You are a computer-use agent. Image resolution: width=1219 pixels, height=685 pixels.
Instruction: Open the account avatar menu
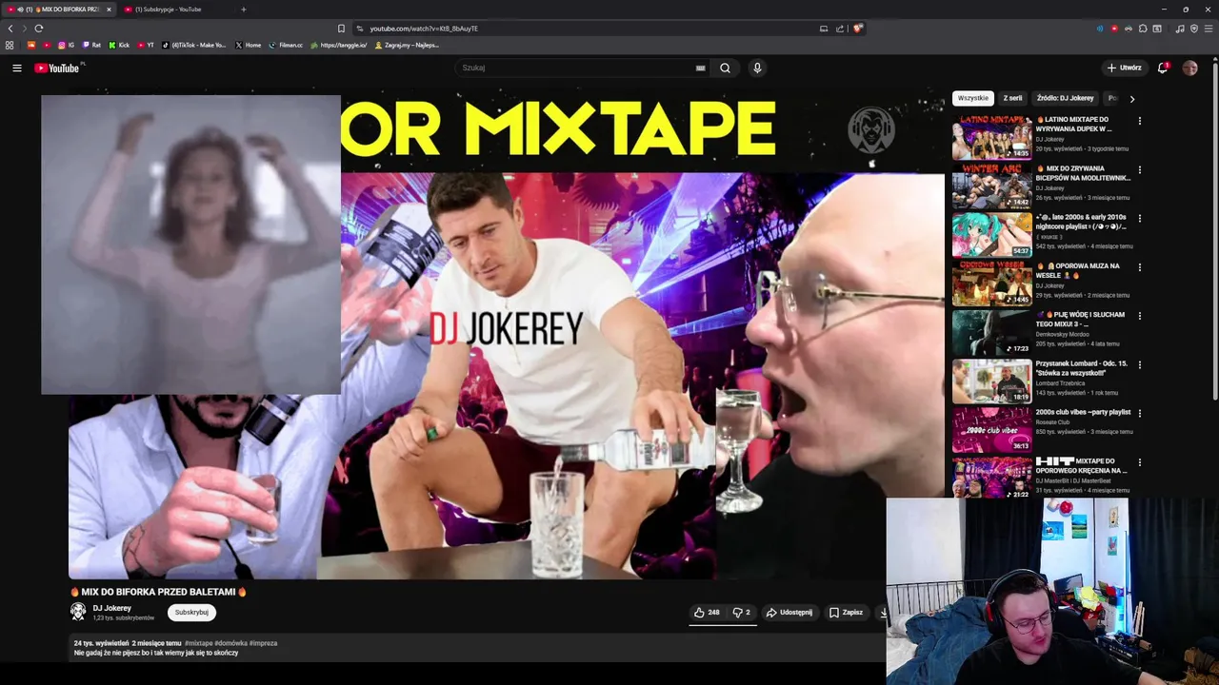[1189, 68]
